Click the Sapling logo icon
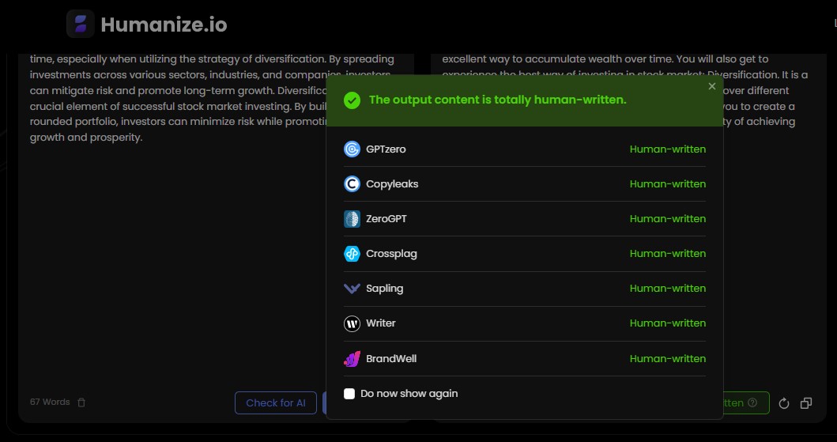The image size is (837, 442). tap(352, 289)
